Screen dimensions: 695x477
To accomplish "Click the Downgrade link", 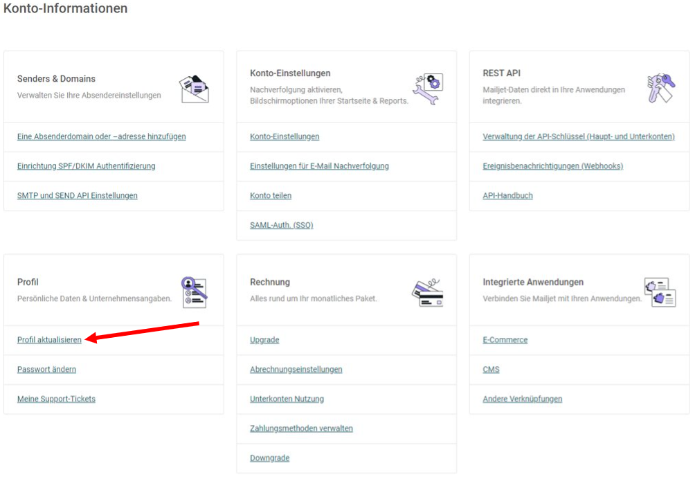I will coord(269,458).
